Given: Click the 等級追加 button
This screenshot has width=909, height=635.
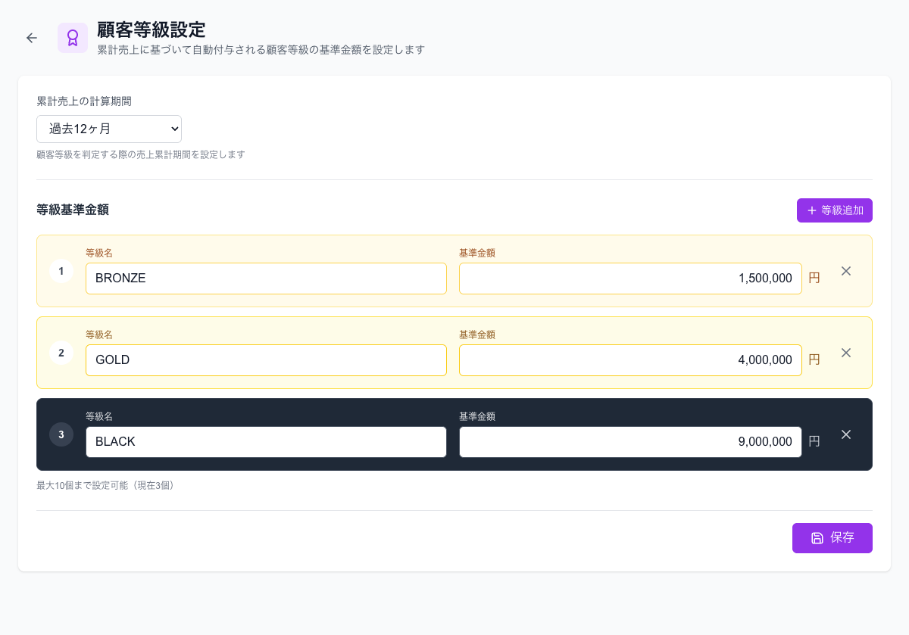Looking at the screenshot, I should (835, 210).
